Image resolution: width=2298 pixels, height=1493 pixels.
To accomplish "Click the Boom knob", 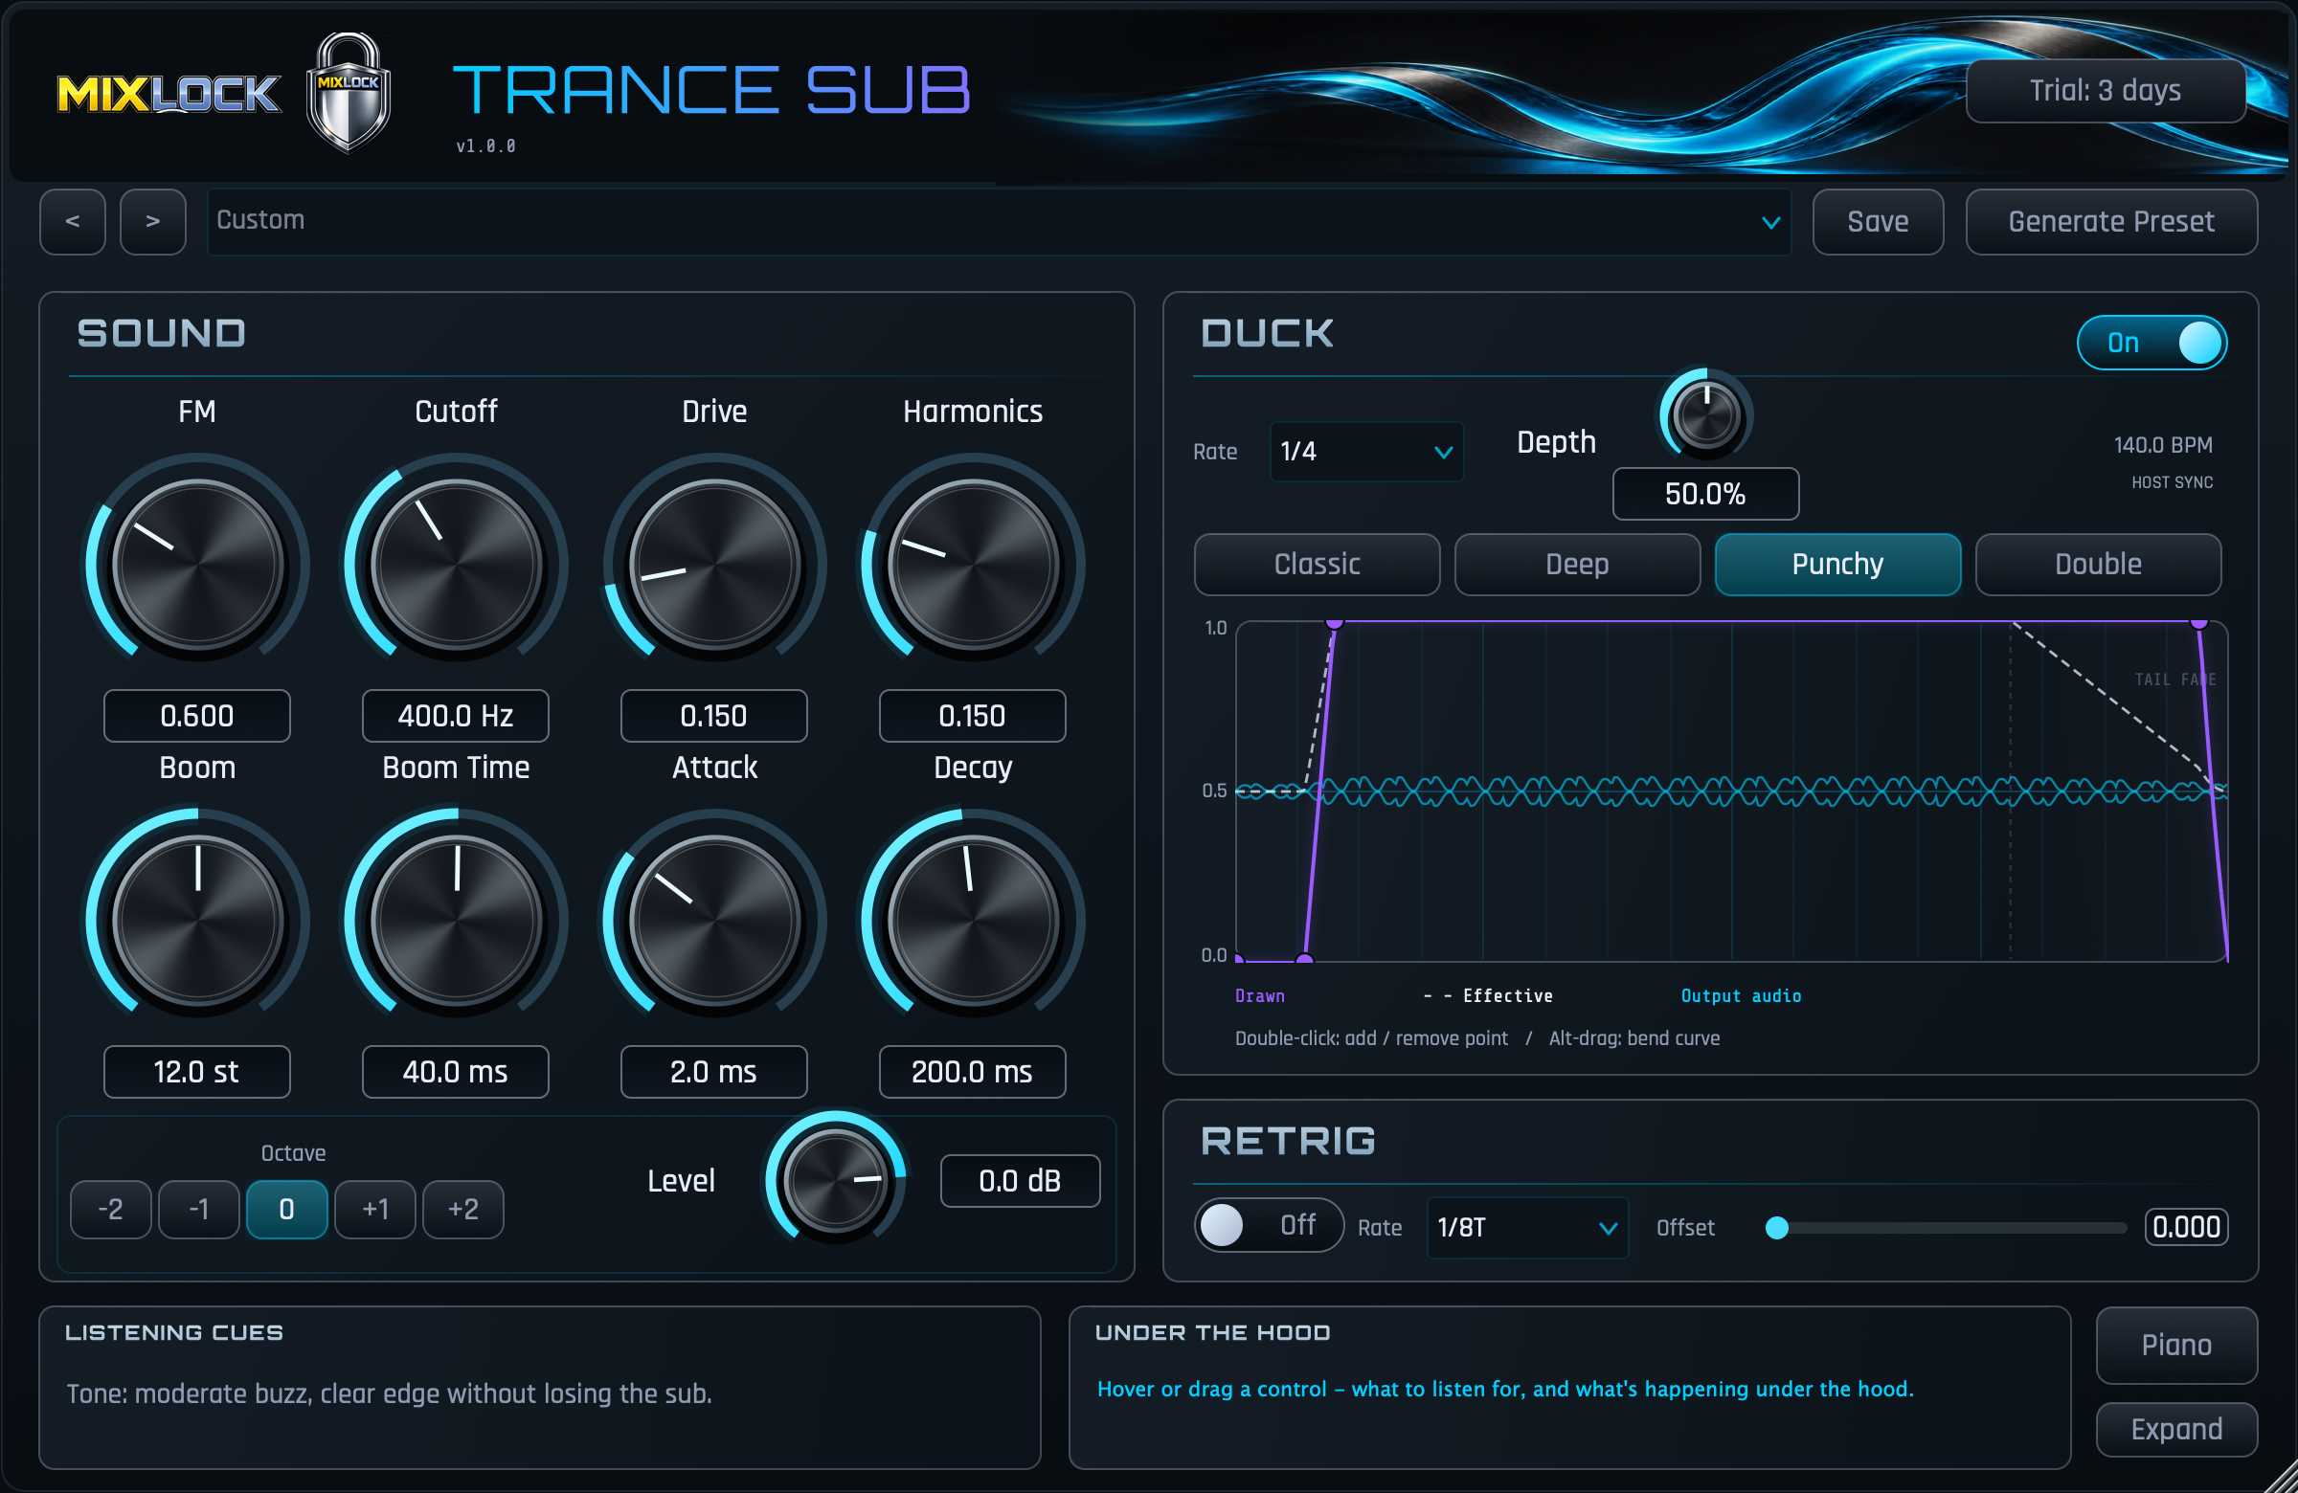I will (197, 919).
